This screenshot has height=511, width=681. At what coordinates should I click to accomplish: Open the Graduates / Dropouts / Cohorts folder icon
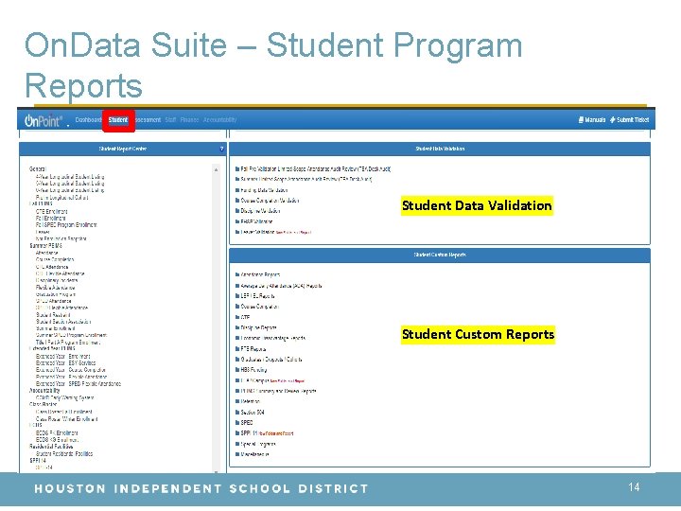click(x=237, y=360)
